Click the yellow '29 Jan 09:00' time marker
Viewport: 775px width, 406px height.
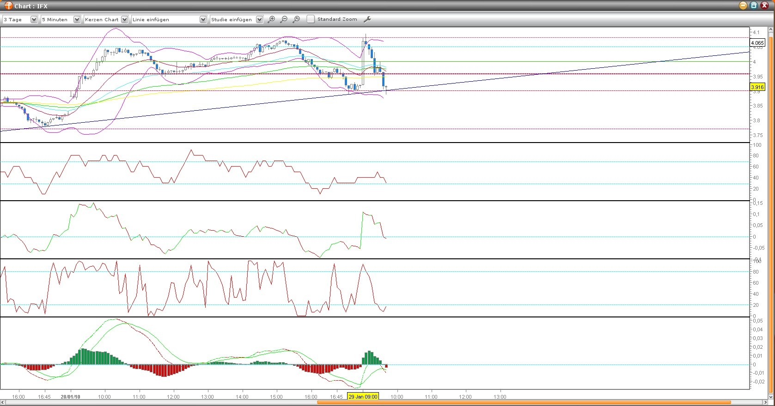click(363, 396)
